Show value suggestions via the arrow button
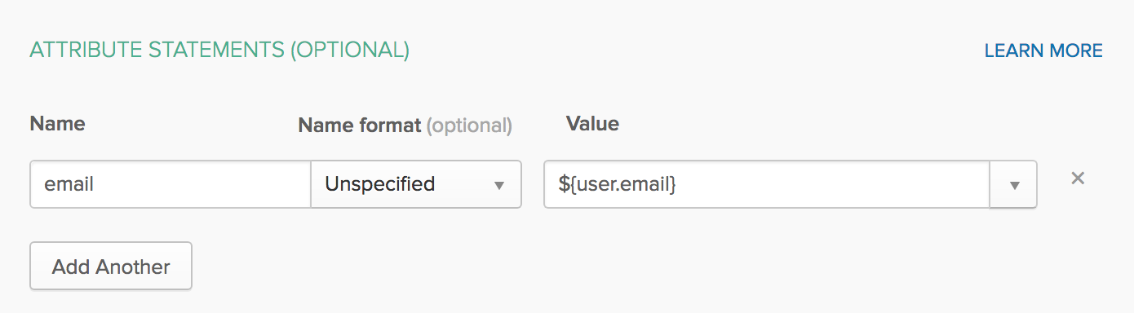Image resolution: width=1134 pixels, height=313 pixels. [x=1014, y=184]
